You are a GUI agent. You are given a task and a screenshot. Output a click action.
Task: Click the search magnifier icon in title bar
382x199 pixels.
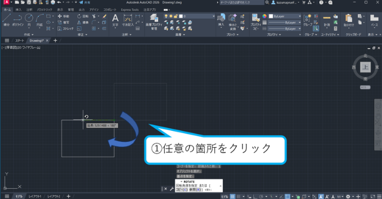click(x=267, y=2)
